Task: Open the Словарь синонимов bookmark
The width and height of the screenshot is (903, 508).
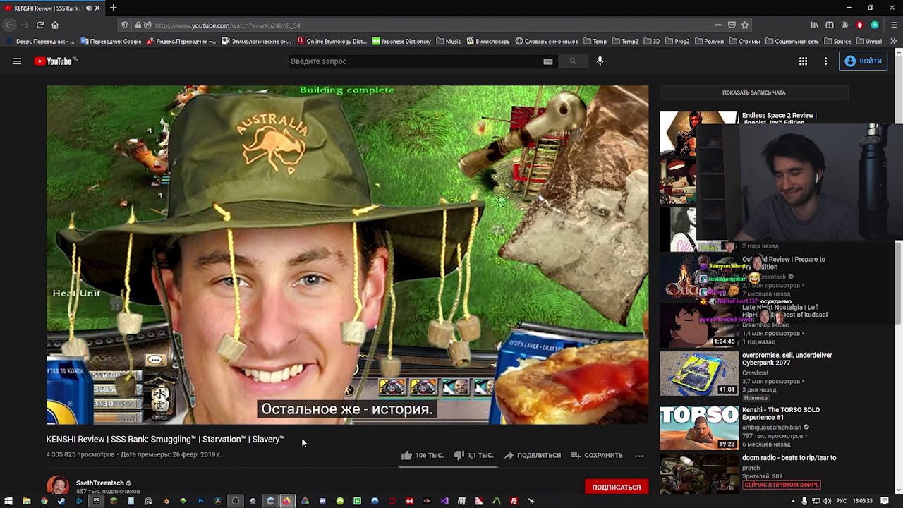Action: [547, 41]
